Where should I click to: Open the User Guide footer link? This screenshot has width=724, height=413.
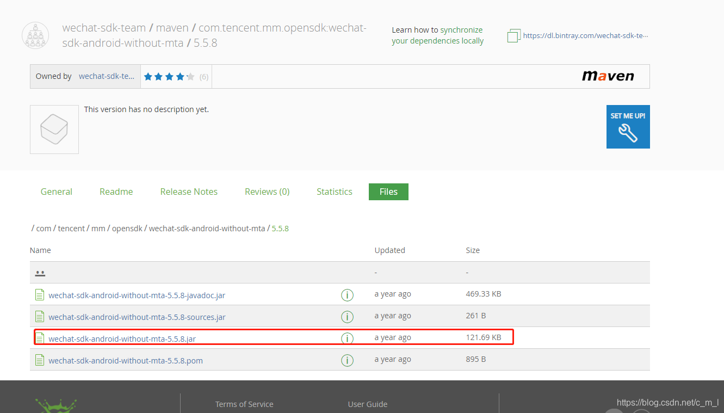[368, 404]
